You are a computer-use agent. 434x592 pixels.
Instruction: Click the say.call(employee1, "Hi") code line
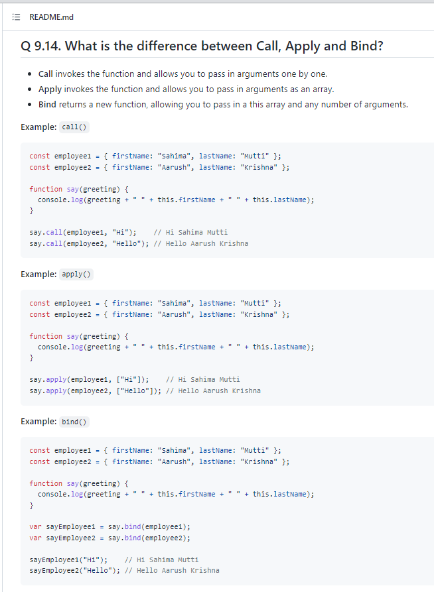pos(83,232)
